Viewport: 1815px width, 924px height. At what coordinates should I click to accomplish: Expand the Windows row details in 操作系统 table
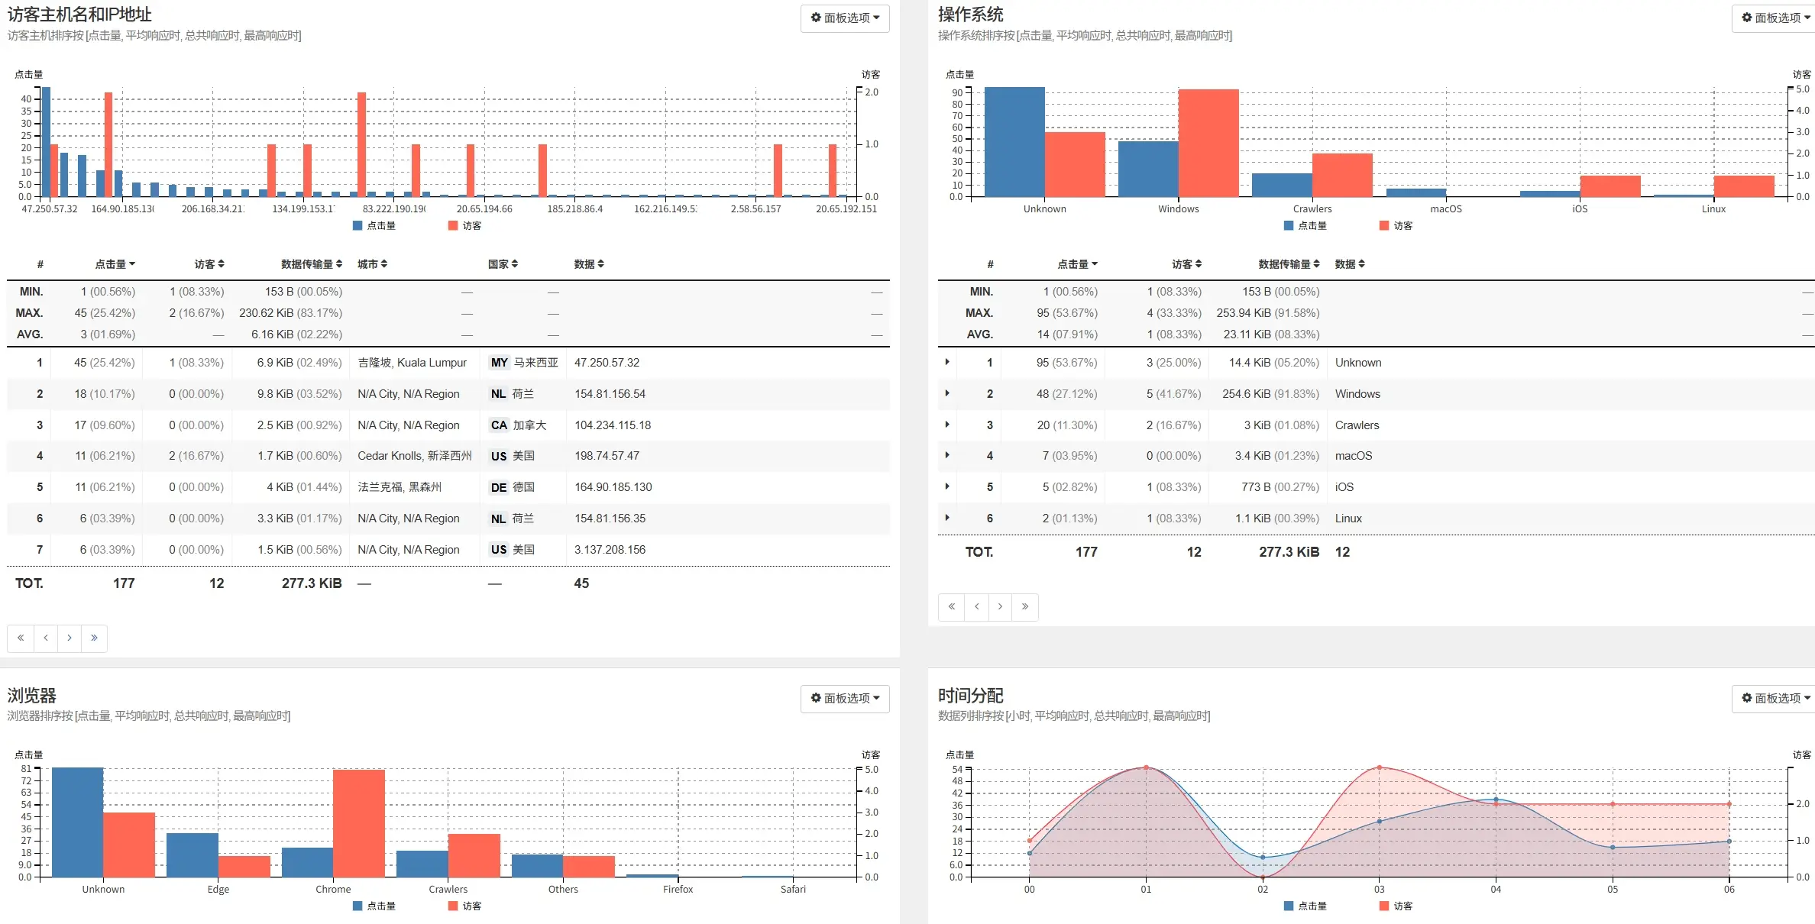(x=947, y=394)
